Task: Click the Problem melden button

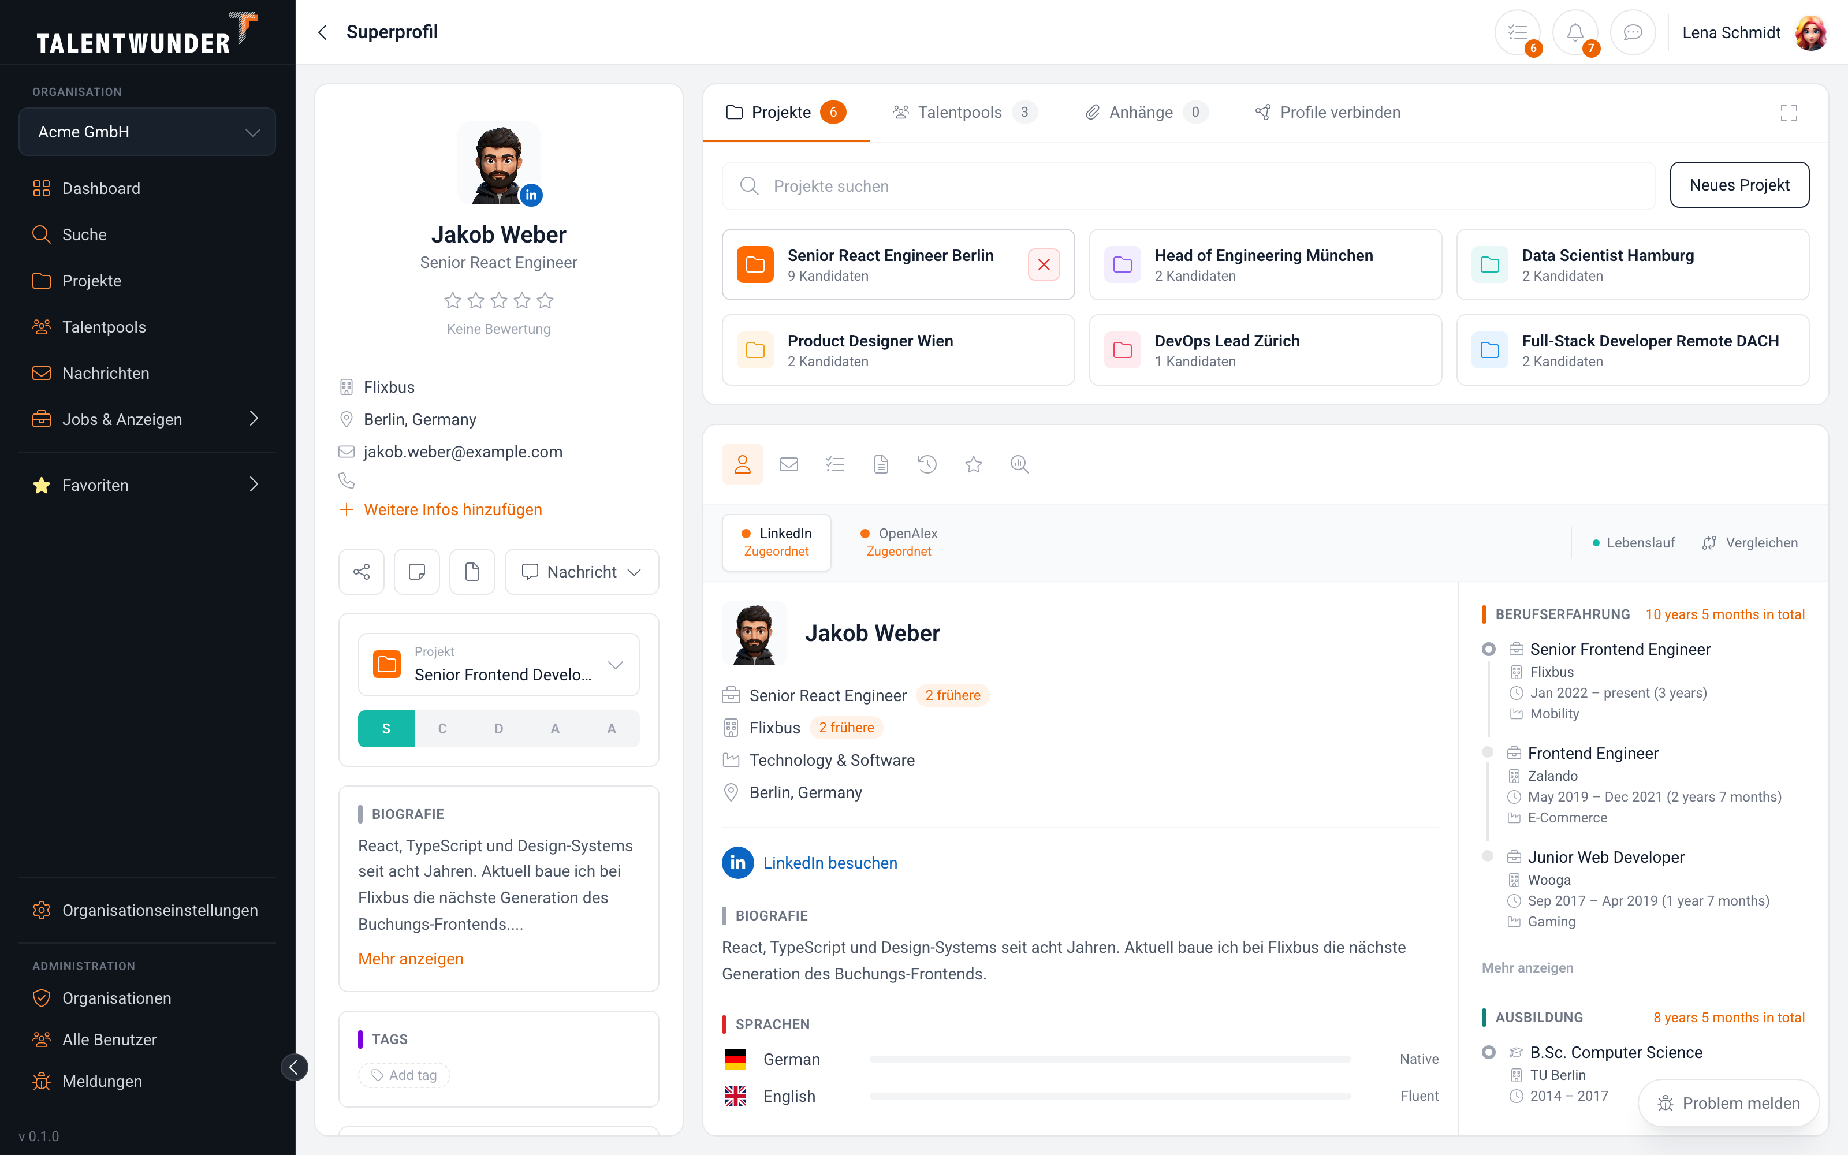Action: [x=1729, y=1103]
